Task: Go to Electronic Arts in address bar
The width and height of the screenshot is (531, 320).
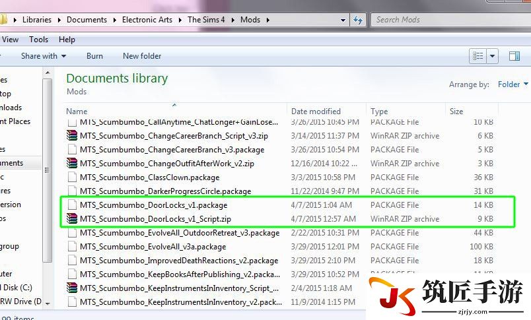Action: (x=147, y=20)
